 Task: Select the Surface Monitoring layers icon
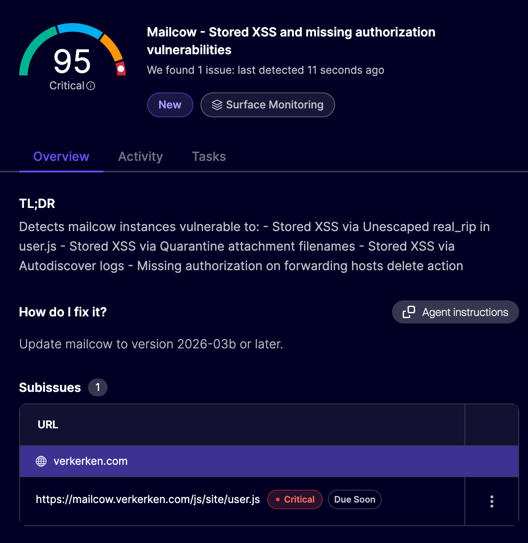coord(217,104)
